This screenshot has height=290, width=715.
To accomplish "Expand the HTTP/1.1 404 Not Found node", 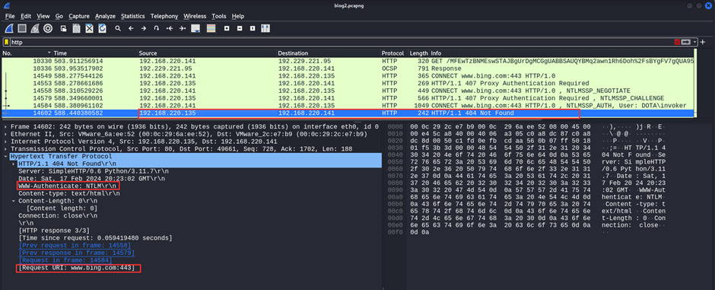I will click(x=13, y=163).
